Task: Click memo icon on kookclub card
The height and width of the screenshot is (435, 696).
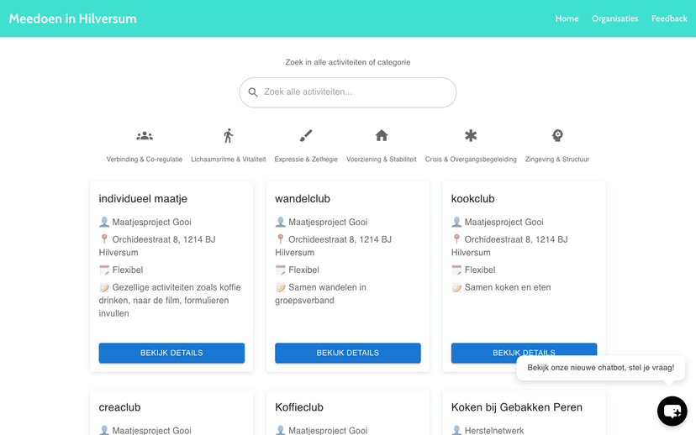Action: (x=456, y=287)
